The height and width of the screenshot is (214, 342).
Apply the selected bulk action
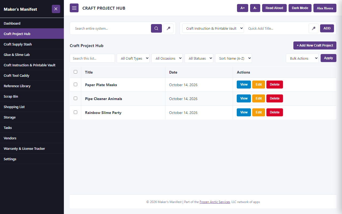click(x=328, y=58)
